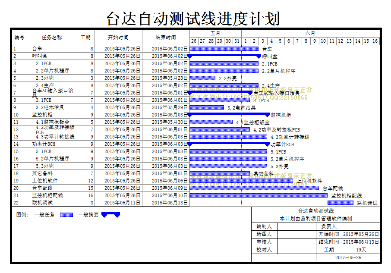Click the end date 2015年05月28日 of 2.3外壳
Viewport: 391px width, 273px height.
click(x=170, y=78)
